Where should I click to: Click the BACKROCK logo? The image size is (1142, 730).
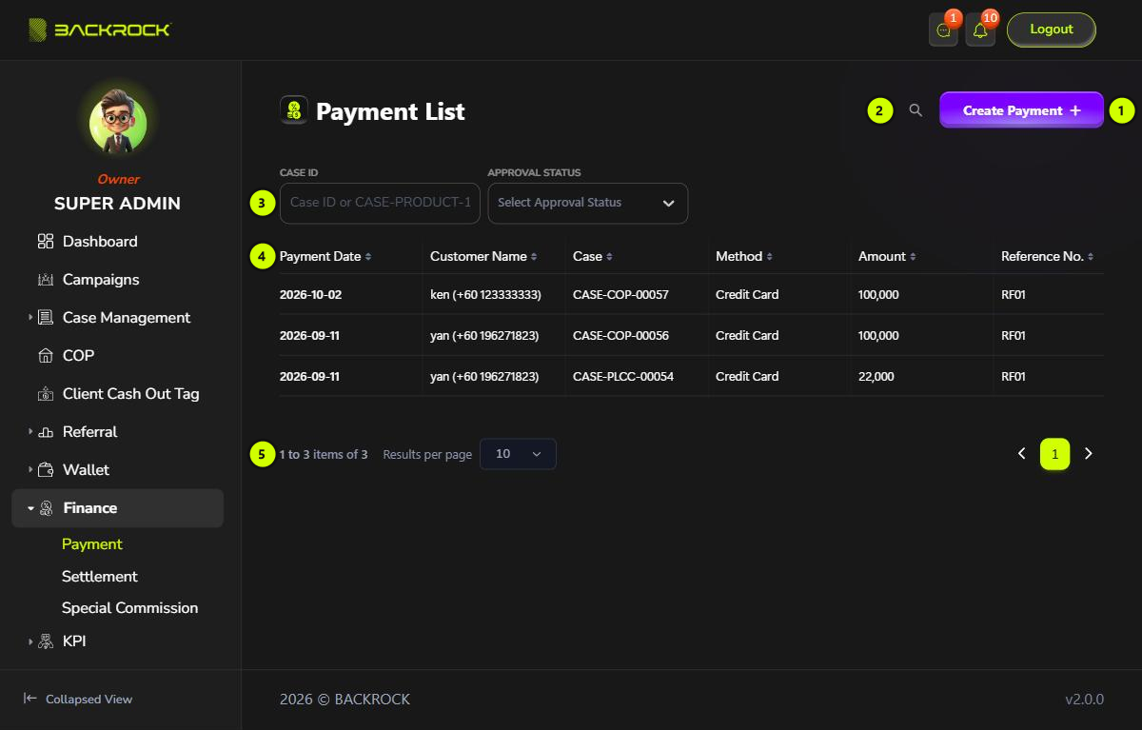[x=99, y=30]
